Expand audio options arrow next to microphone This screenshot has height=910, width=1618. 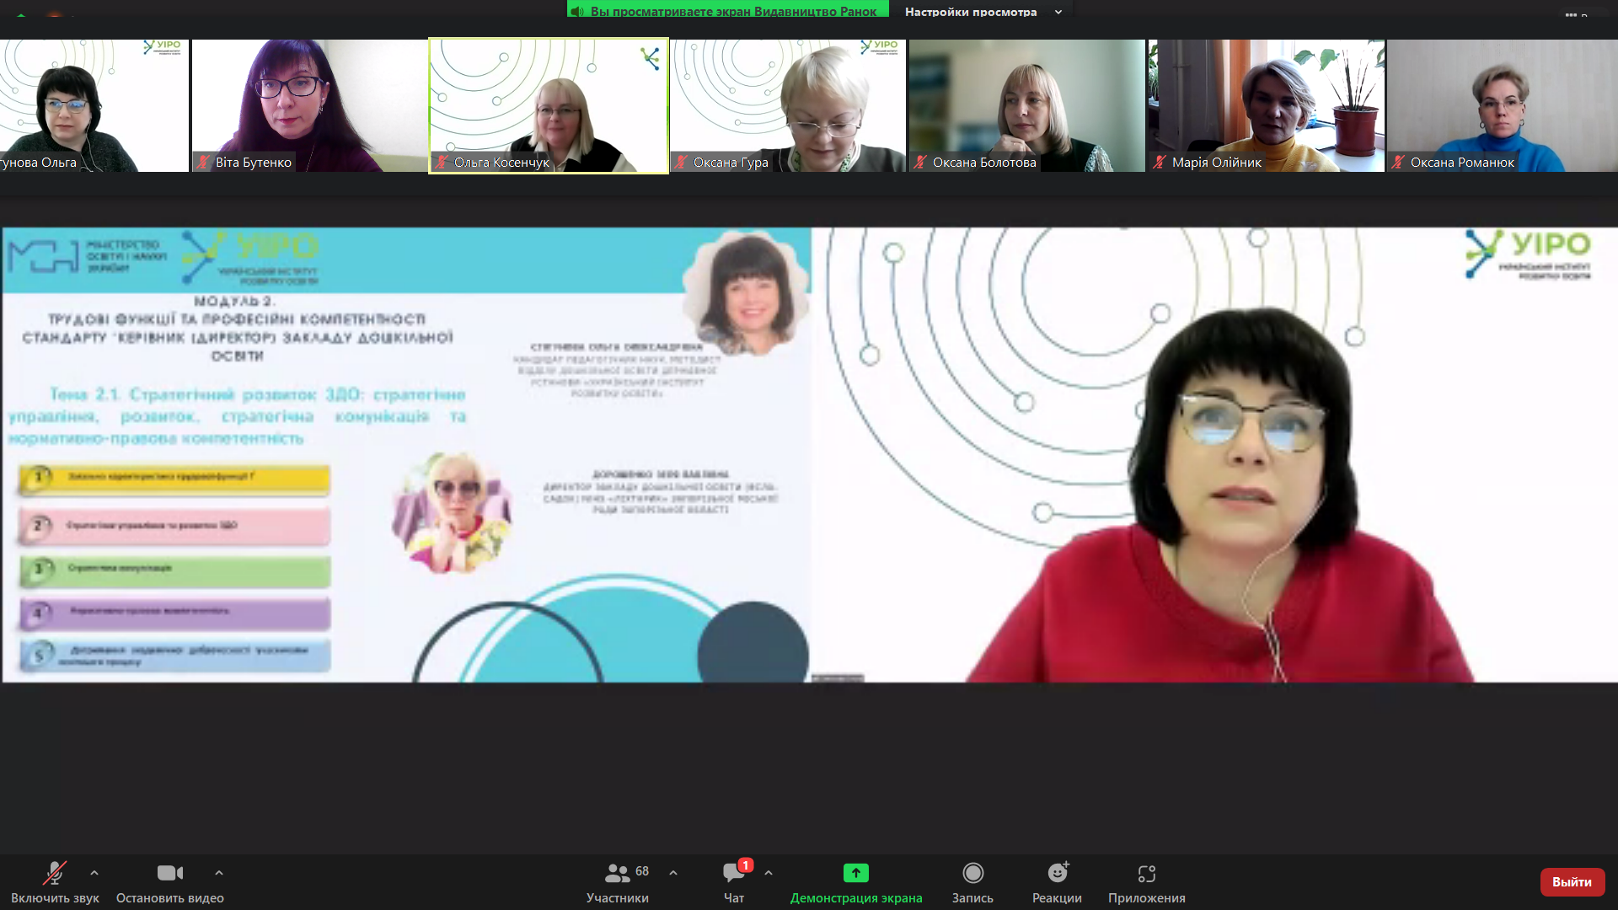coord(94,873)
